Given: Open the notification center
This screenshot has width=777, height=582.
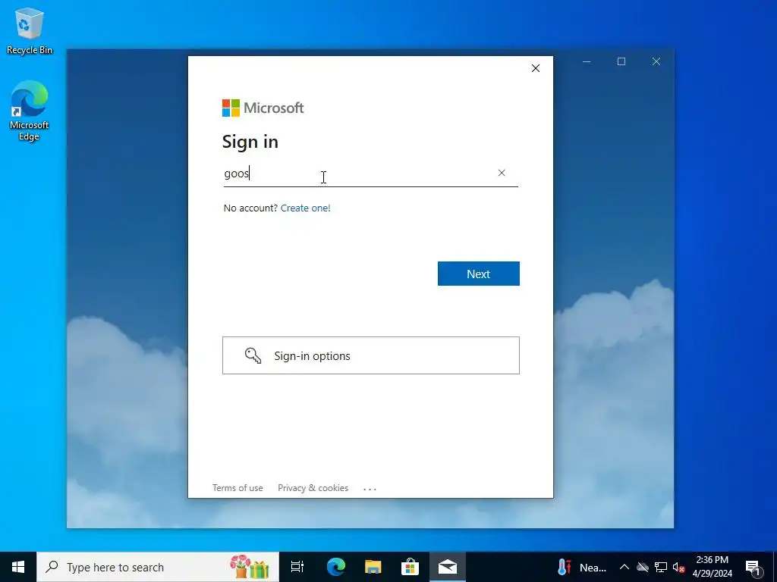Looking at the screenshot, I should point(753,567).
